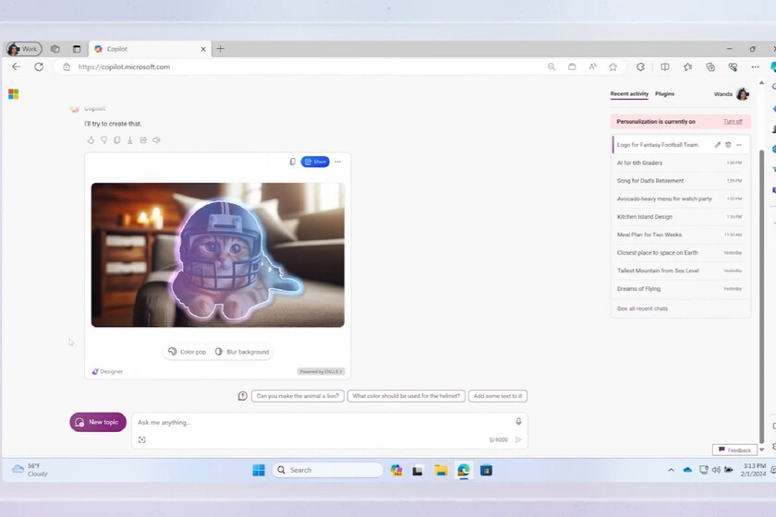Image resolution: width=776 pixels, height=517 pixels.
Task: Choose 'Add some text to it' suggestion
Action: [498, 396]
